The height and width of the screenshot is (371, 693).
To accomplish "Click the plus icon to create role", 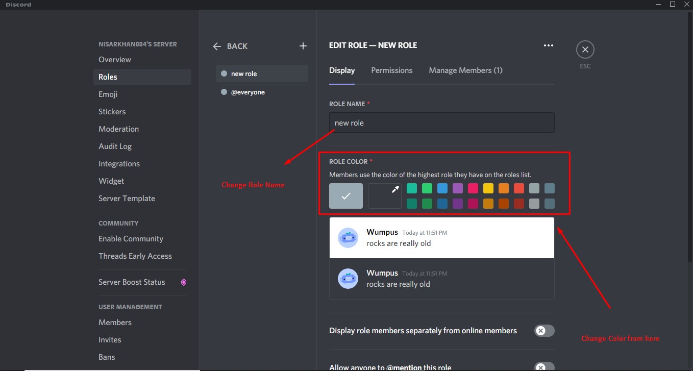I will click(x=303, y=46).
